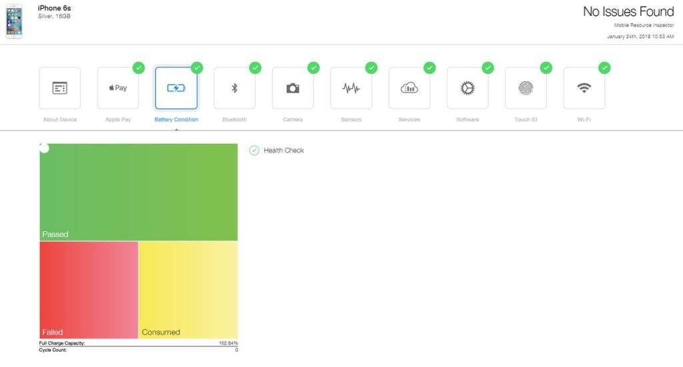Click the iPhone 6s device thumbnail

(14, 21)
